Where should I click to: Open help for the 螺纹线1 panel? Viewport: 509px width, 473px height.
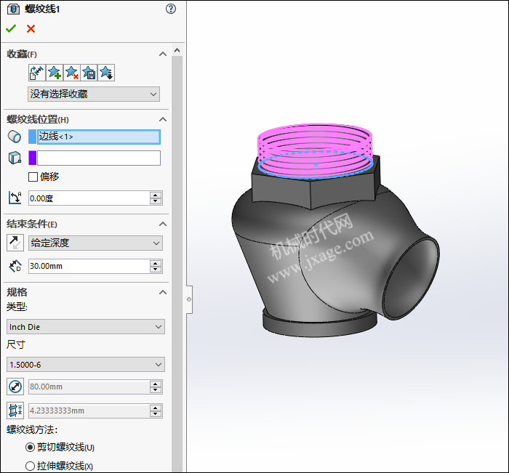(x=171, y=9)
